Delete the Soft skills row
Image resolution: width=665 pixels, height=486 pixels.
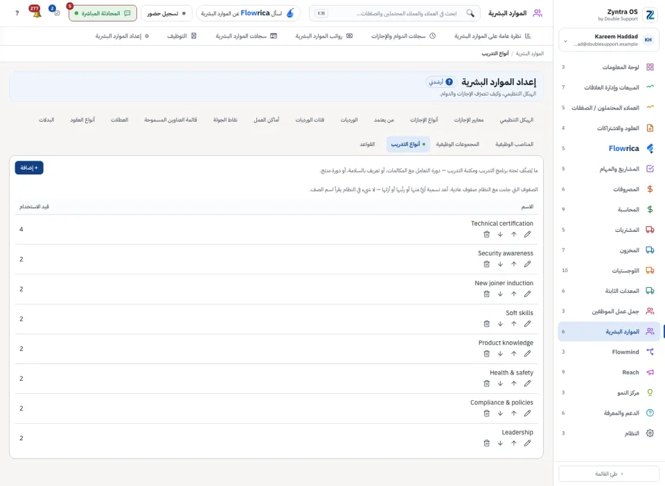tap(486, 324)
